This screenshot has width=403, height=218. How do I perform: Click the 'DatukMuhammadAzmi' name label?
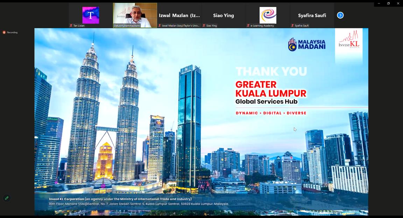[x=127, y=26]
